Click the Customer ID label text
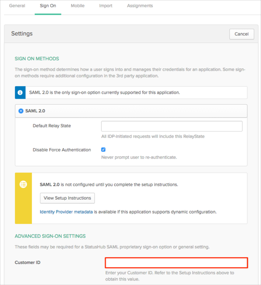Screen dimensions: 261x285 point(30,262)
